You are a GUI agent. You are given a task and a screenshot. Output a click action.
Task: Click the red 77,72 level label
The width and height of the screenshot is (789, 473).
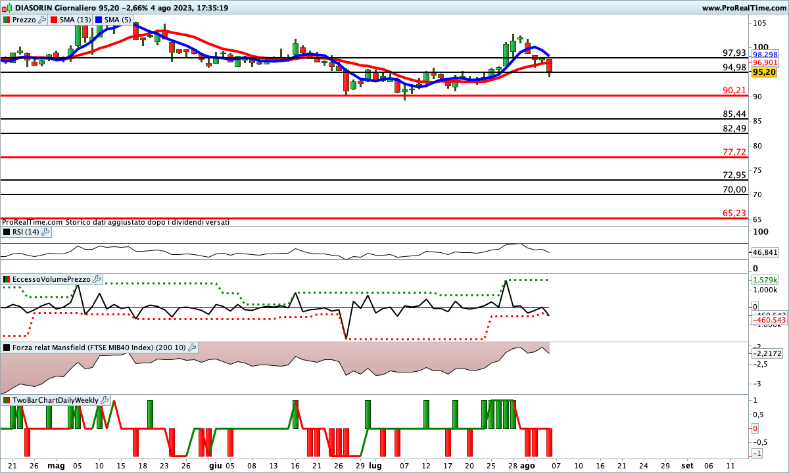[734, 152]
